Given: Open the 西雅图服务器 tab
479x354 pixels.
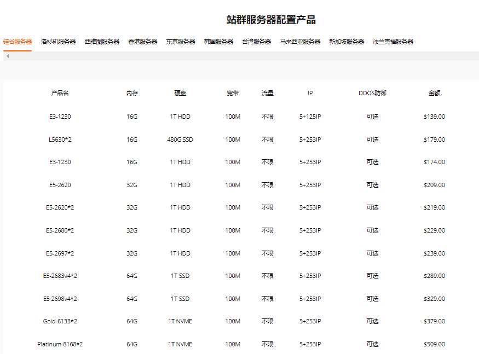Looking at the screenshot, I should 102,42.
